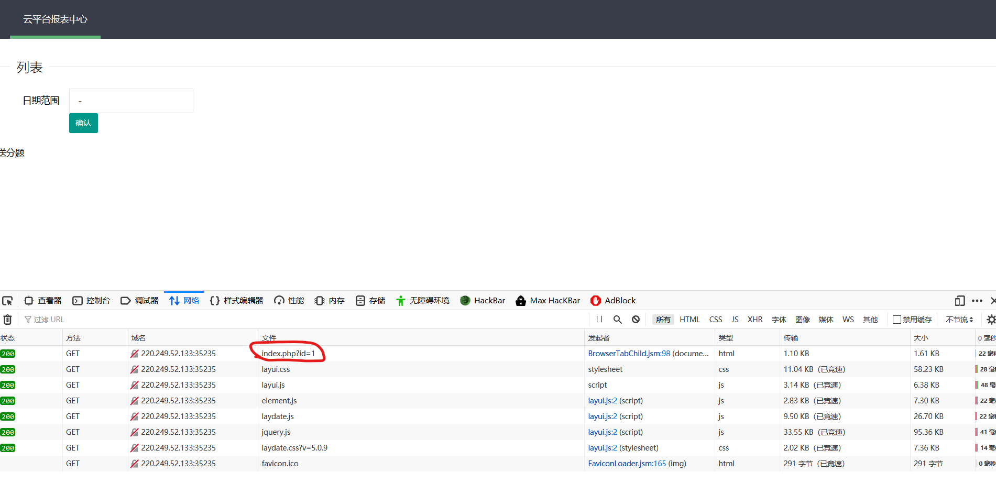This screenshot has height=494, width=996.
Task: Sort by 发起者 column header
Action: click(649, 338)
